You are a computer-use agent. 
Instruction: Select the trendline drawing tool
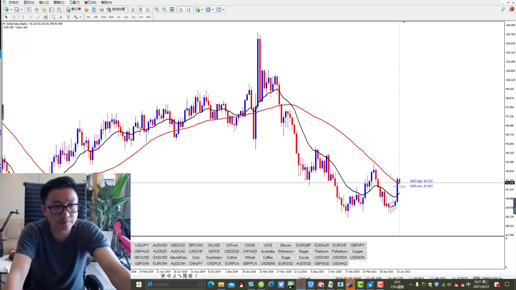[38, 17]
